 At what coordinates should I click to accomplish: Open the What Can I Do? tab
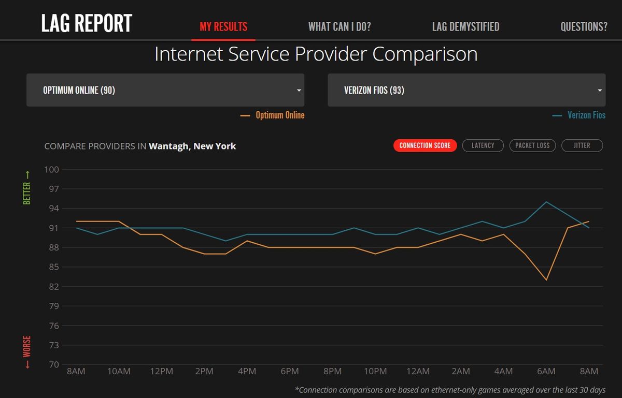click(x=340, y=26)
